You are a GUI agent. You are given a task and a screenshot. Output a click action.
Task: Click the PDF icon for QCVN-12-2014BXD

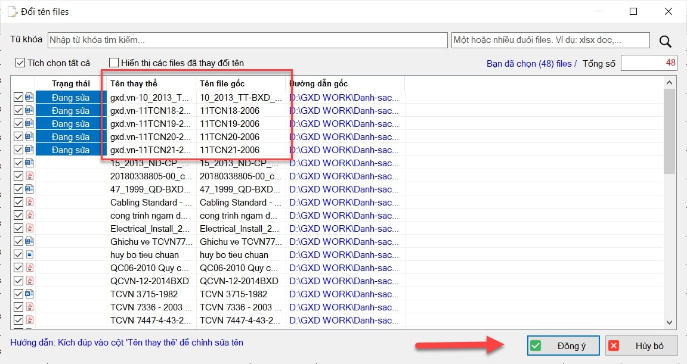coord(29,281)
